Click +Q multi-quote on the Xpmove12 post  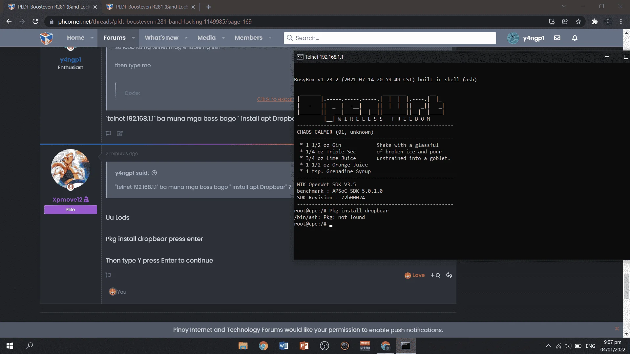click(435, 275)
